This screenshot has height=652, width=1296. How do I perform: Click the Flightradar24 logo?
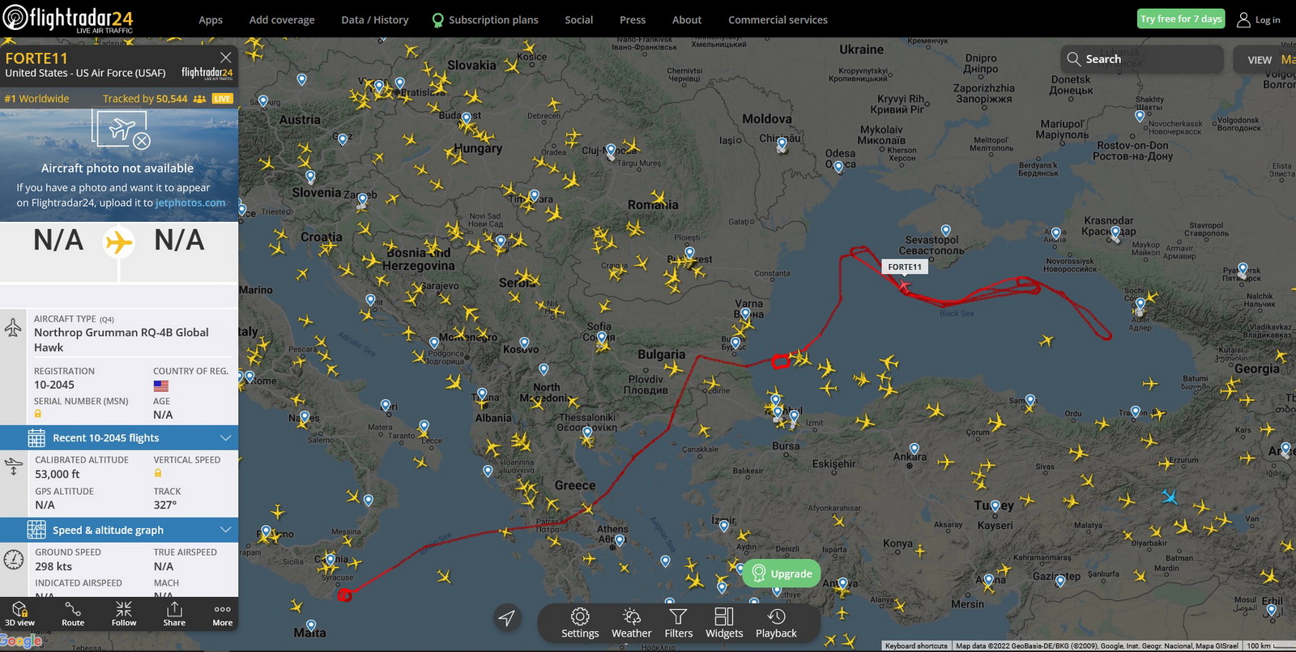coord(68,19)
